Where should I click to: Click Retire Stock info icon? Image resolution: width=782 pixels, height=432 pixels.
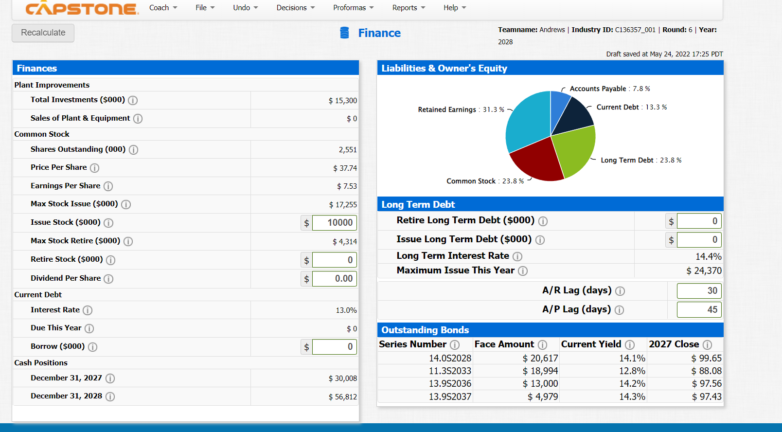tap(111, 260)
